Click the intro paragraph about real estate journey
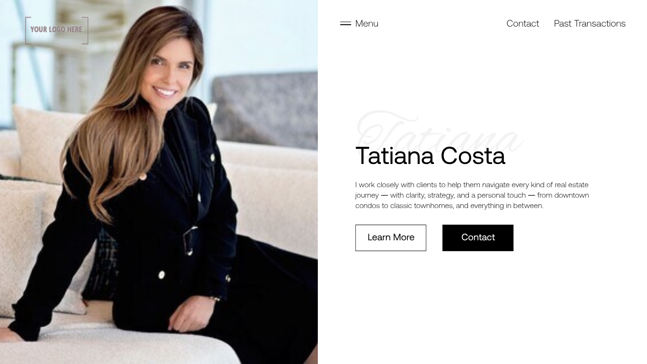The width and height of the screenshot is (647, 364). (472, 195)
